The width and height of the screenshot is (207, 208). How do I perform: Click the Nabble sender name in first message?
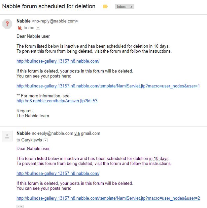coord(23,21)
